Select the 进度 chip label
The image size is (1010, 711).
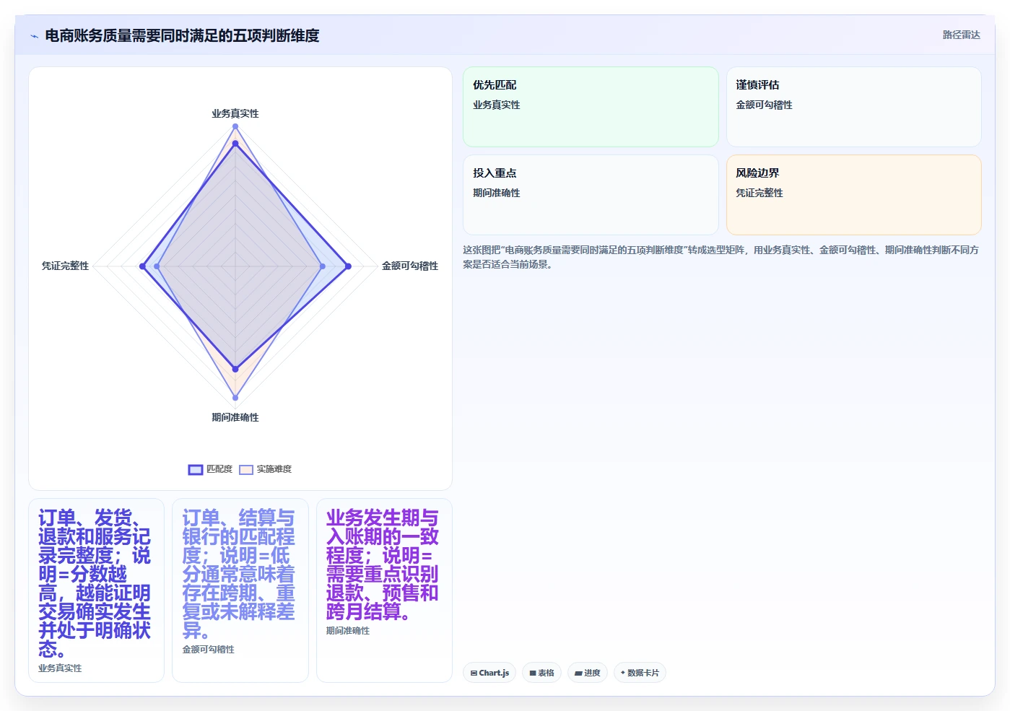click(x=592, y=673)
